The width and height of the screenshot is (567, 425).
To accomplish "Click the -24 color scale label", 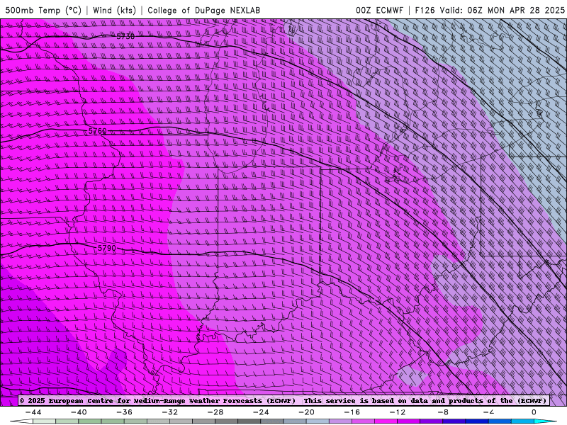I will click(261, 412).
